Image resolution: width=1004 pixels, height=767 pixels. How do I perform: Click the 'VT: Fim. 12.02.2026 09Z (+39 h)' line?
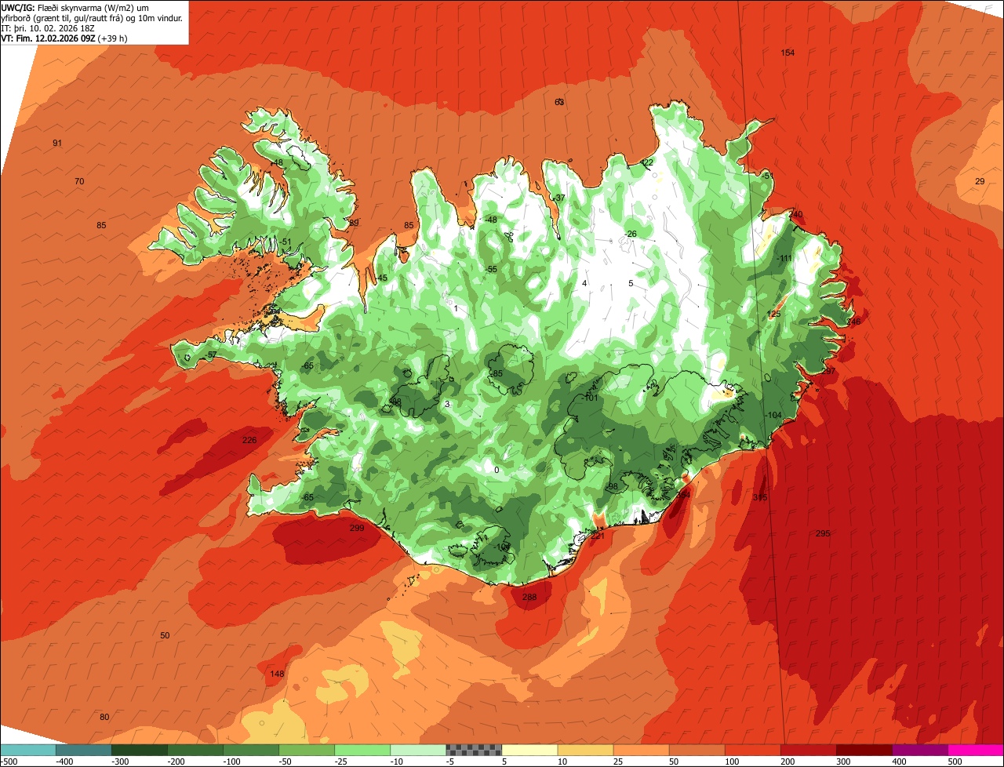click(64, 38)
